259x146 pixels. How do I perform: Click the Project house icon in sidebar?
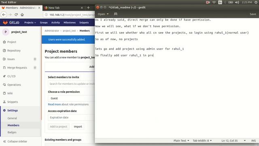pos(4,42)
